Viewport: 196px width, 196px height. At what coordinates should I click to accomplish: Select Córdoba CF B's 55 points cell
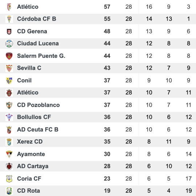point(107,19)
